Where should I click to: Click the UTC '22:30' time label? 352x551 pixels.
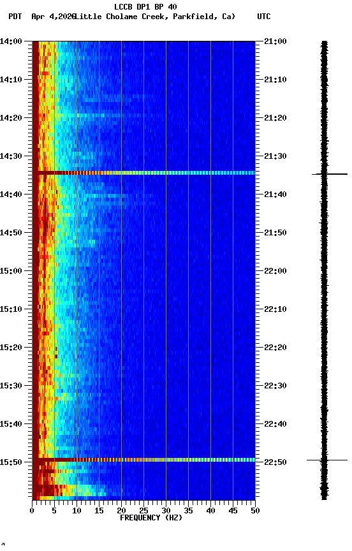pos(275,386)
